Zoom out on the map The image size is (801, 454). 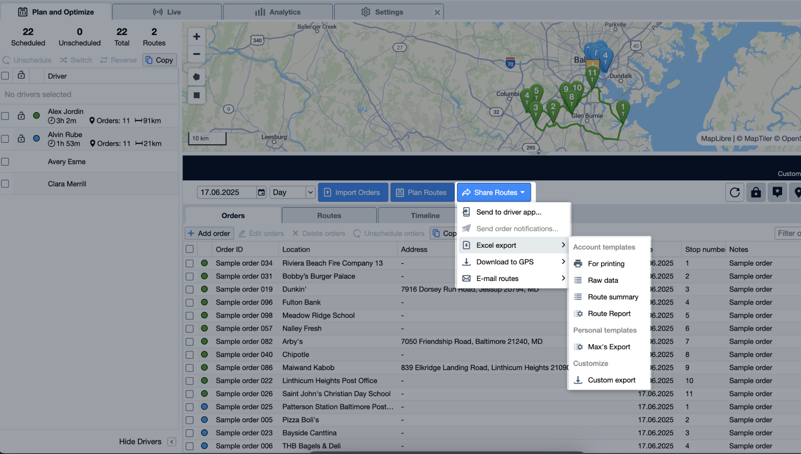pos(197,54)
